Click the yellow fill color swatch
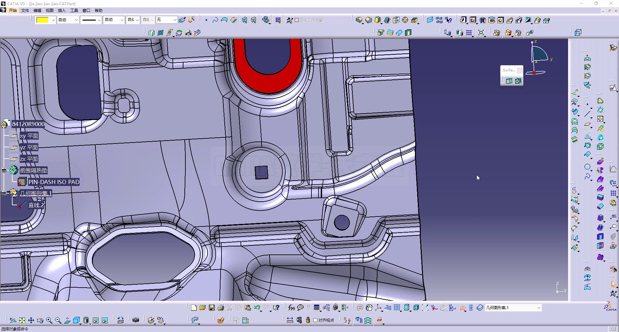Image resolution: width=619 pixels, height=332 pixels. pos(42,20)
